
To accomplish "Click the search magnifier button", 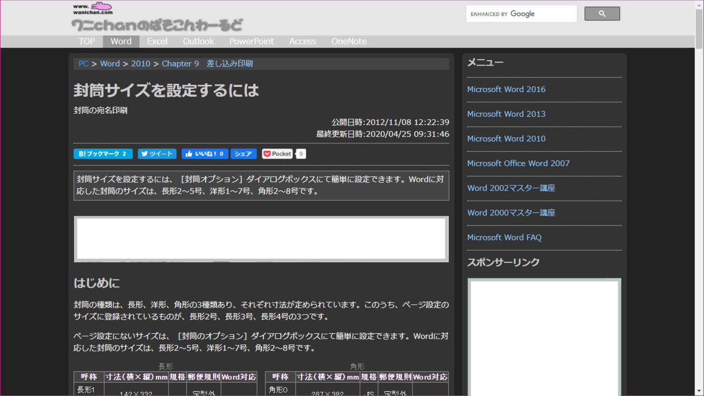I will click(602, 13).
